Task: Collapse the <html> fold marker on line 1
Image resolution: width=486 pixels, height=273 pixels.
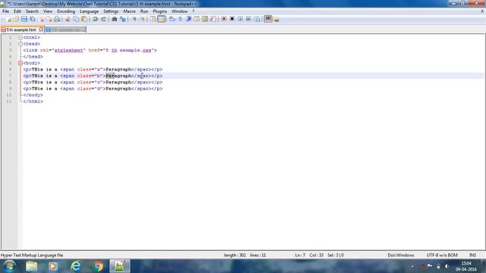Action: click(x=21, y=37)
